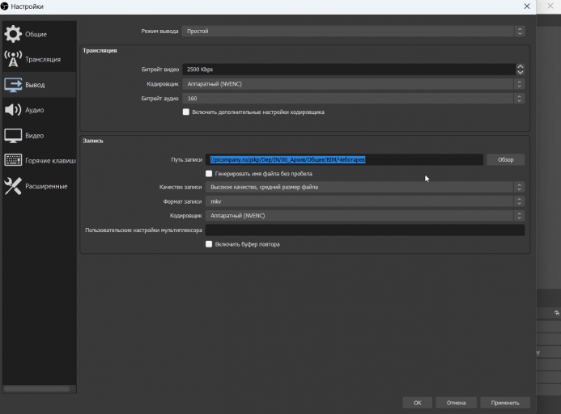Click the Горячие клавиши keyboard icon

tap(13, 160)
